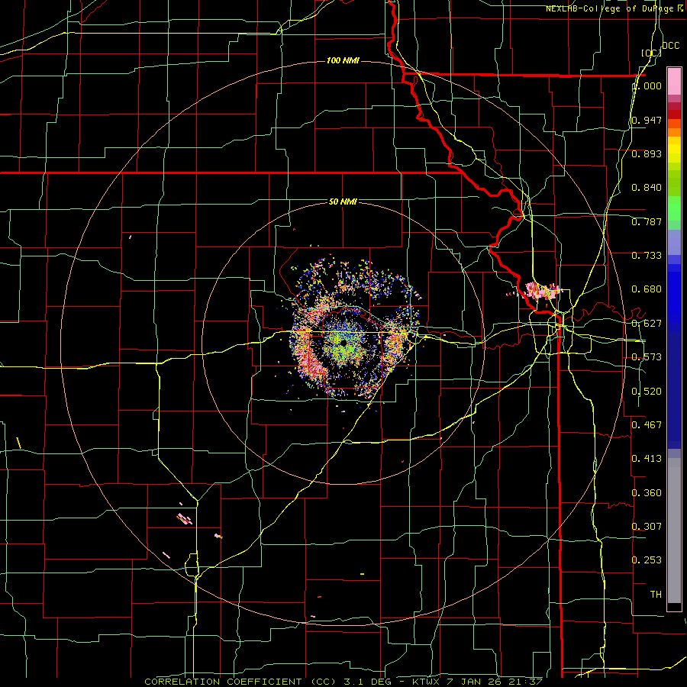Click the 0.840 color scale value
Screen dimensions: 687x687
coord(647,188)
